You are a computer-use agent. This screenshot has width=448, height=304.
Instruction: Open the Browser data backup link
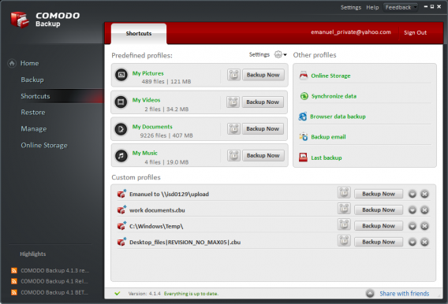coord(338,117)
